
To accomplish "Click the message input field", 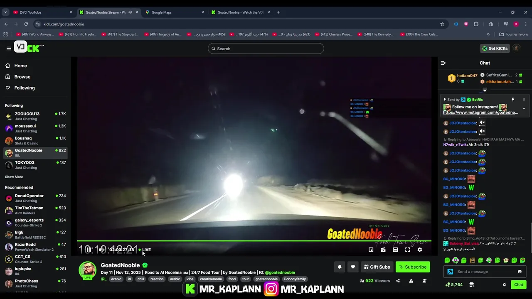I will (x=485, y=272).
